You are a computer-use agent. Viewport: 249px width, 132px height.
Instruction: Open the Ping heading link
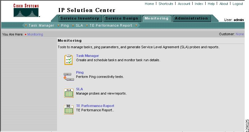coord(80,72)
